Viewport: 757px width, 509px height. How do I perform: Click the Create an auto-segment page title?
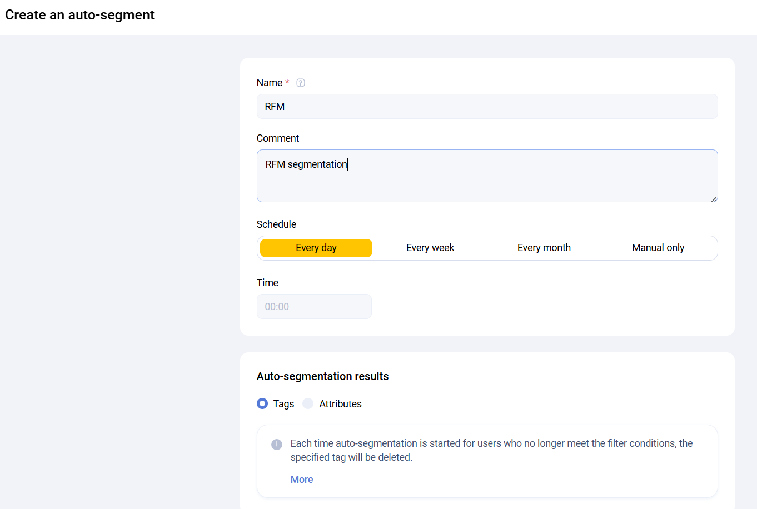point(80,15)
